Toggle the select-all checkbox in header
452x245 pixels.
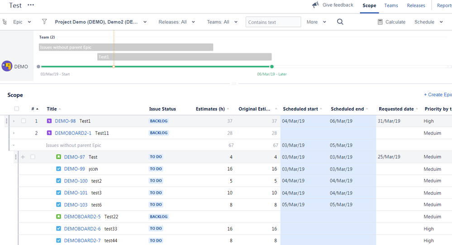tap(17, 109)
